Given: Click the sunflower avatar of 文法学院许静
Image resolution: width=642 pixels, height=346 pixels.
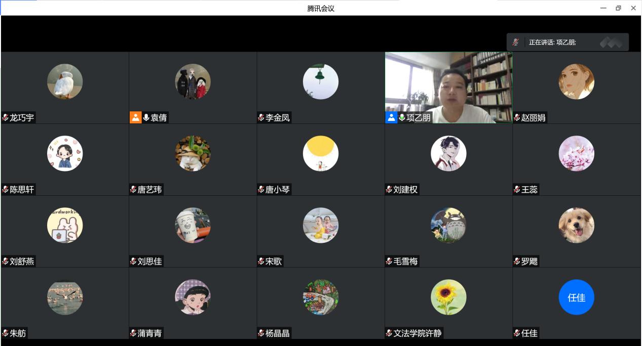Looking at the screenshot, I should 448,297.
